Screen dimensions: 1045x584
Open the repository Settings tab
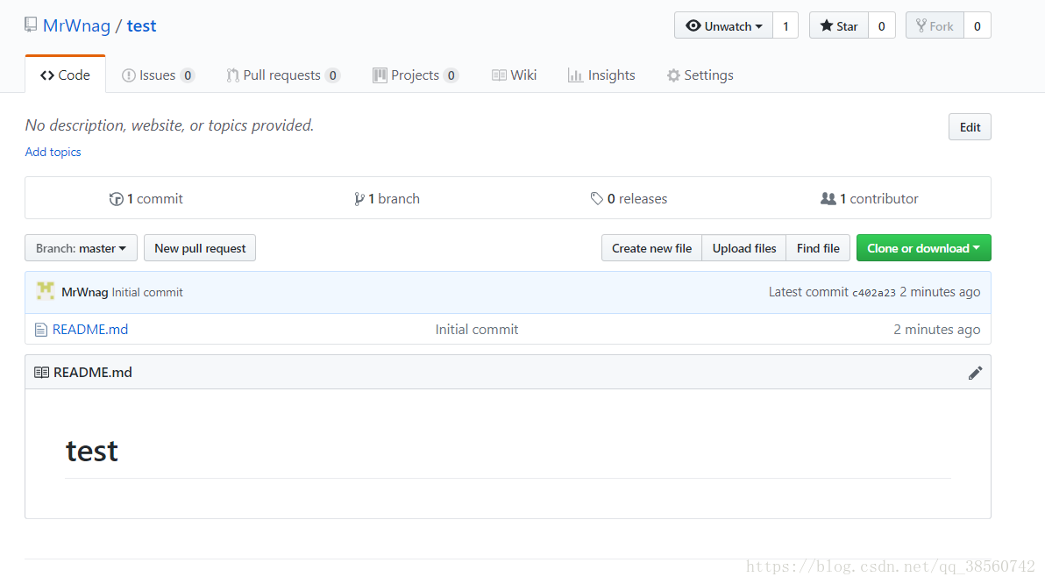(700, 75)
